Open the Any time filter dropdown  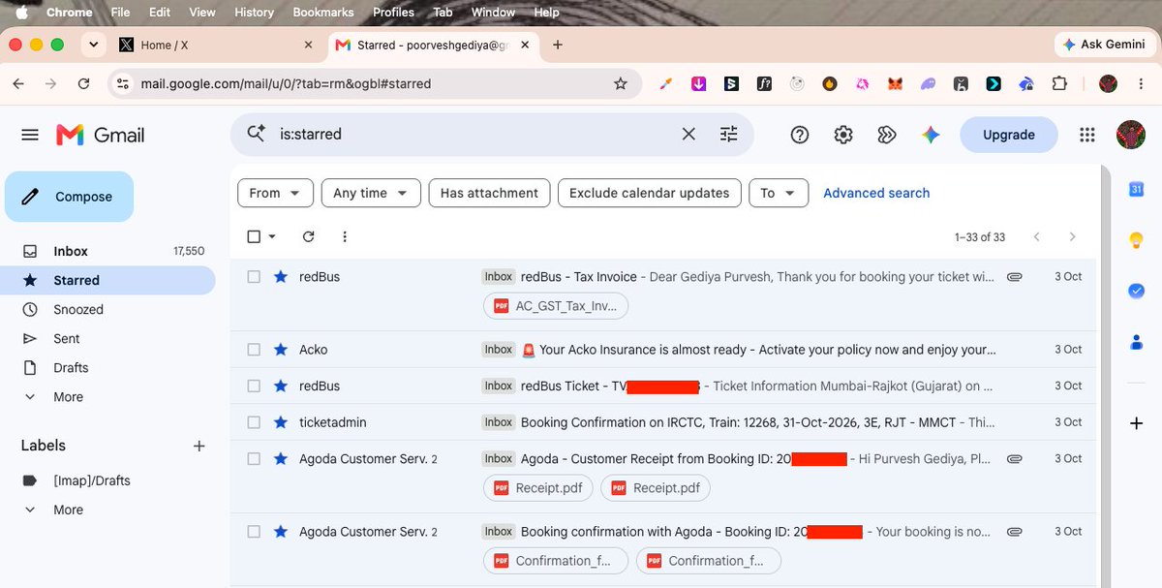[371, 193]
